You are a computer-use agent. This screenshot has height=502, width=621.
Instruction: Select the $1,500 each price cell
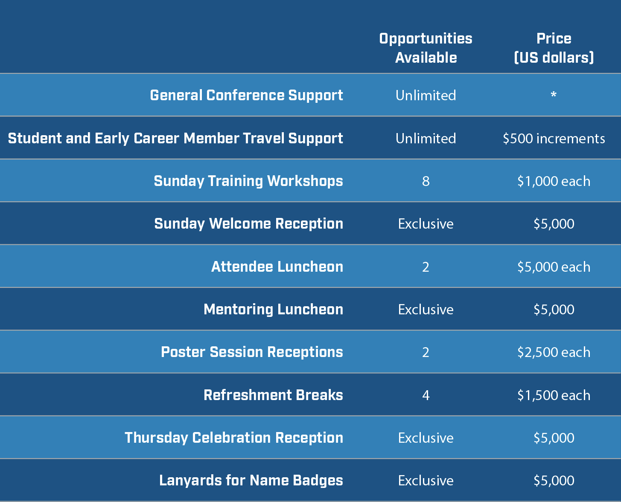pyautogui.click(x=554, y=395)
